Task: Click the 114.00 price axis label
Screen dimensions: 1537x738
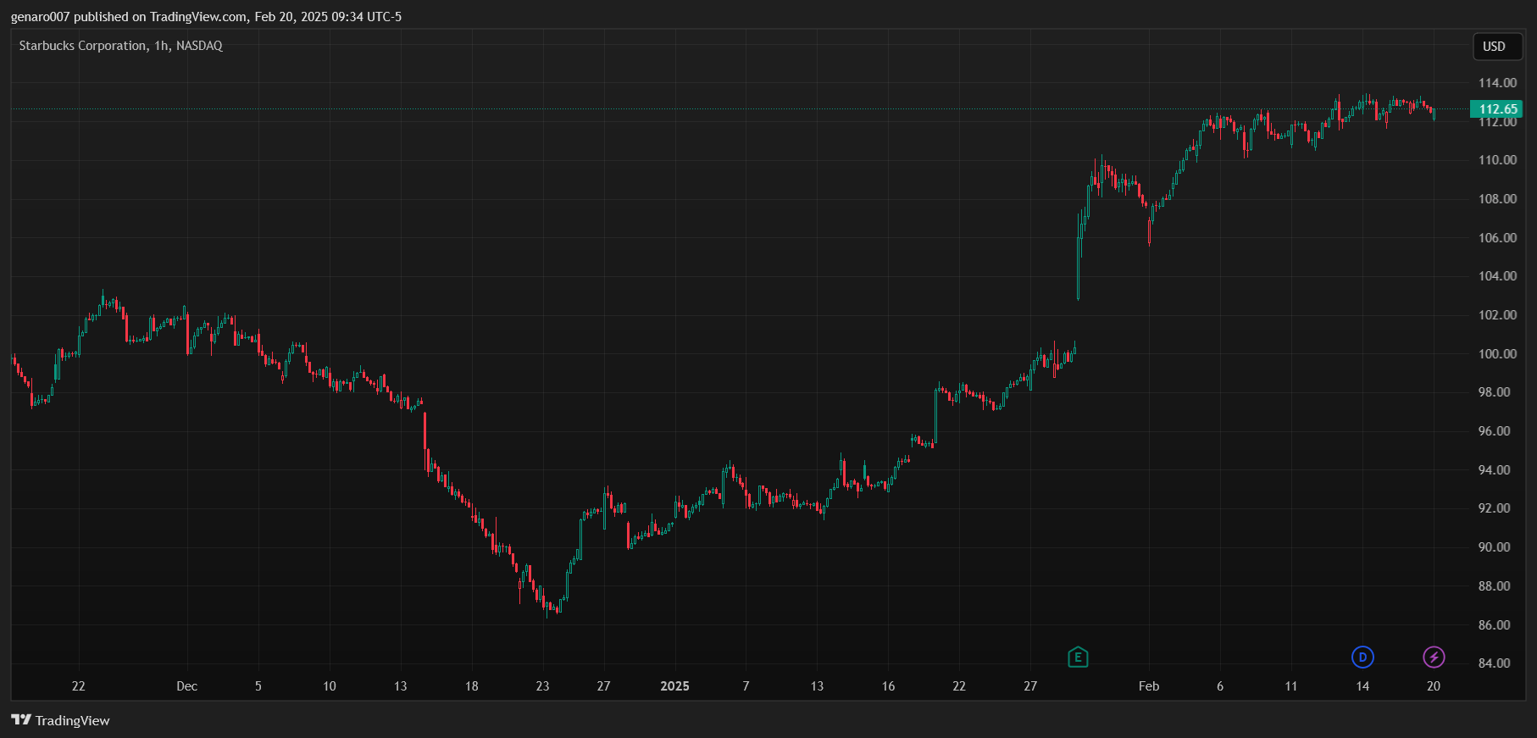Action: 1497,82
